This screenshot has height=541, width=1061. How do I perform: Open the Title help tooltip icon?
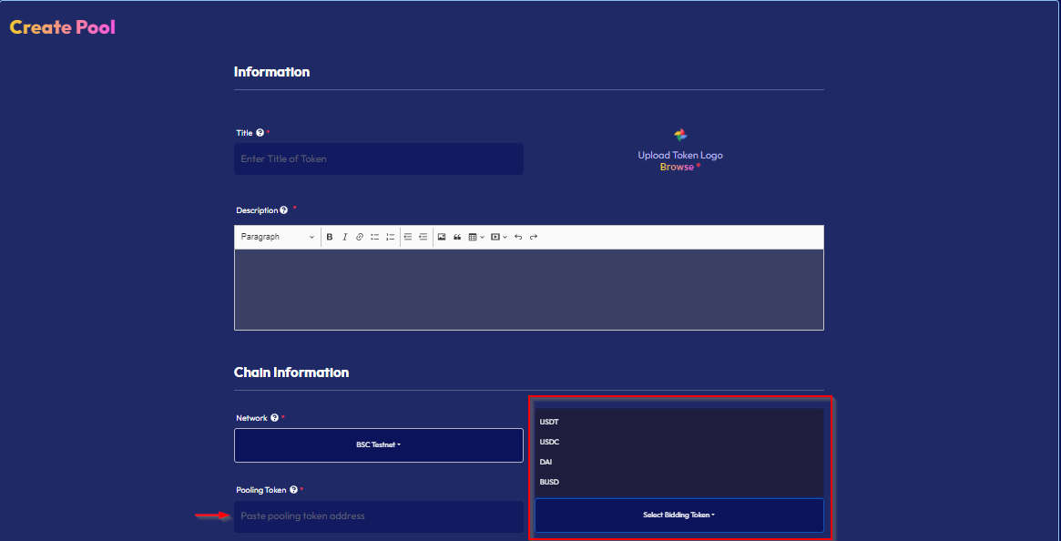click(x=260, y=133)
